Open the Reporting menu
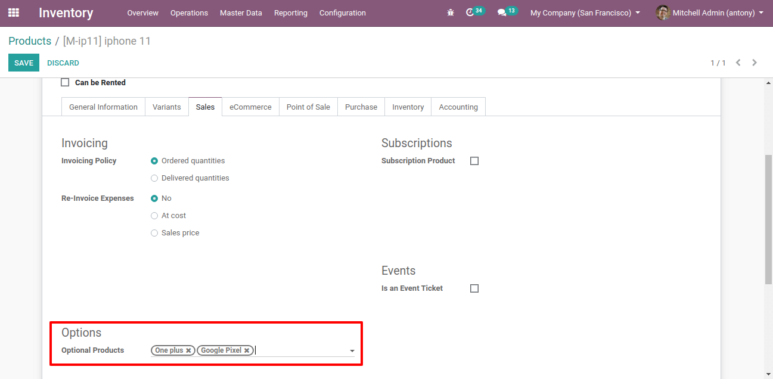Screen dimensions: 773x379 pyautogui.click(x=291, y=13)
